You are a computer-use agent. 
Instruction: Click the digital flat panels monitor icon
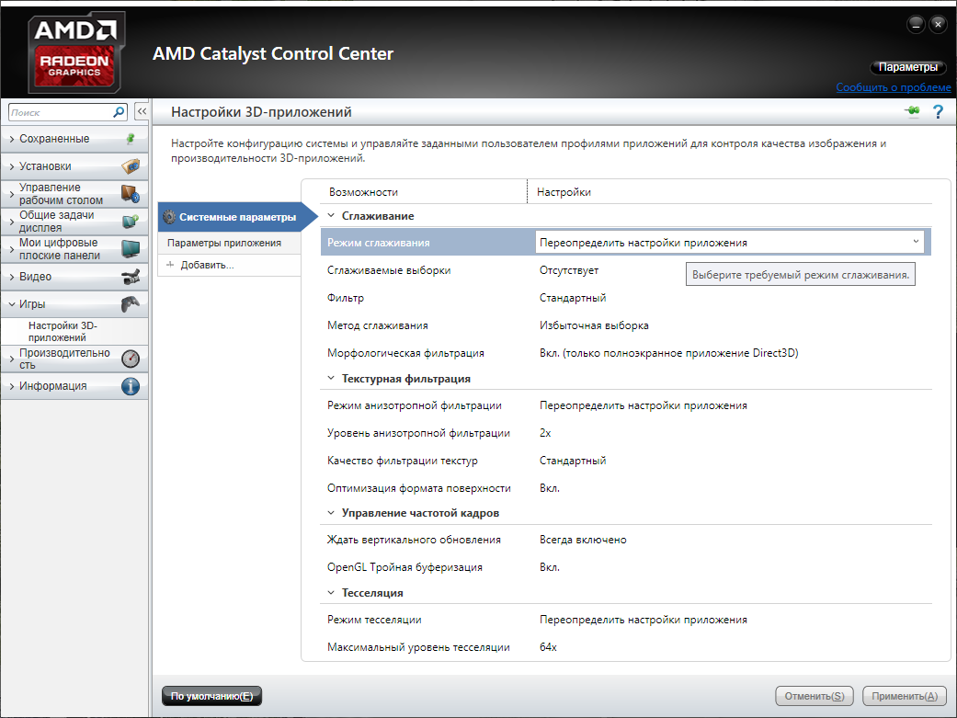pos(131,249)
